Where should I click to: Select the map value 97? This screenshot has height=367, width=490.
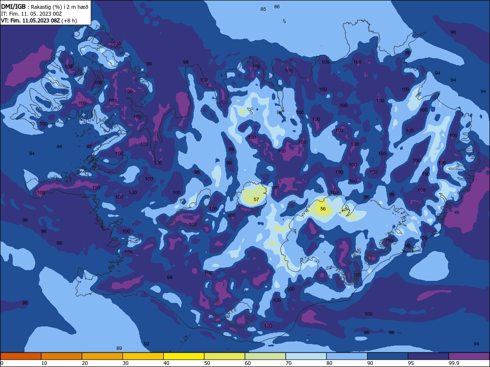[89, 147]
